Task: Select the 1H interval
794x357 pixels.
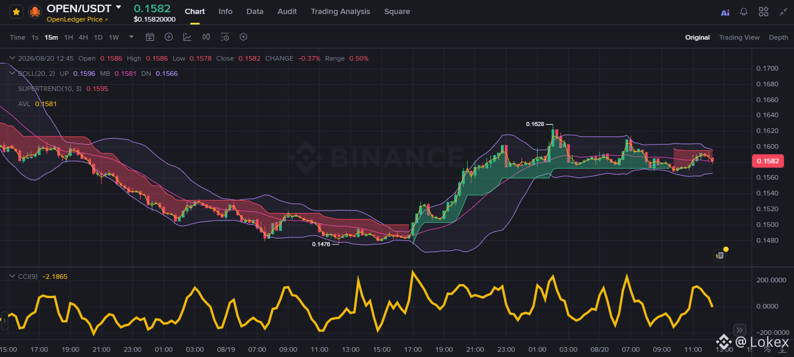Action: (68, 37)
